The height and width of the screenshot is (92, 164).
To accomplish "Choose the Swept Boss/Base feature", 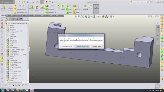I will pyautogui.click(x=20, y=6).
